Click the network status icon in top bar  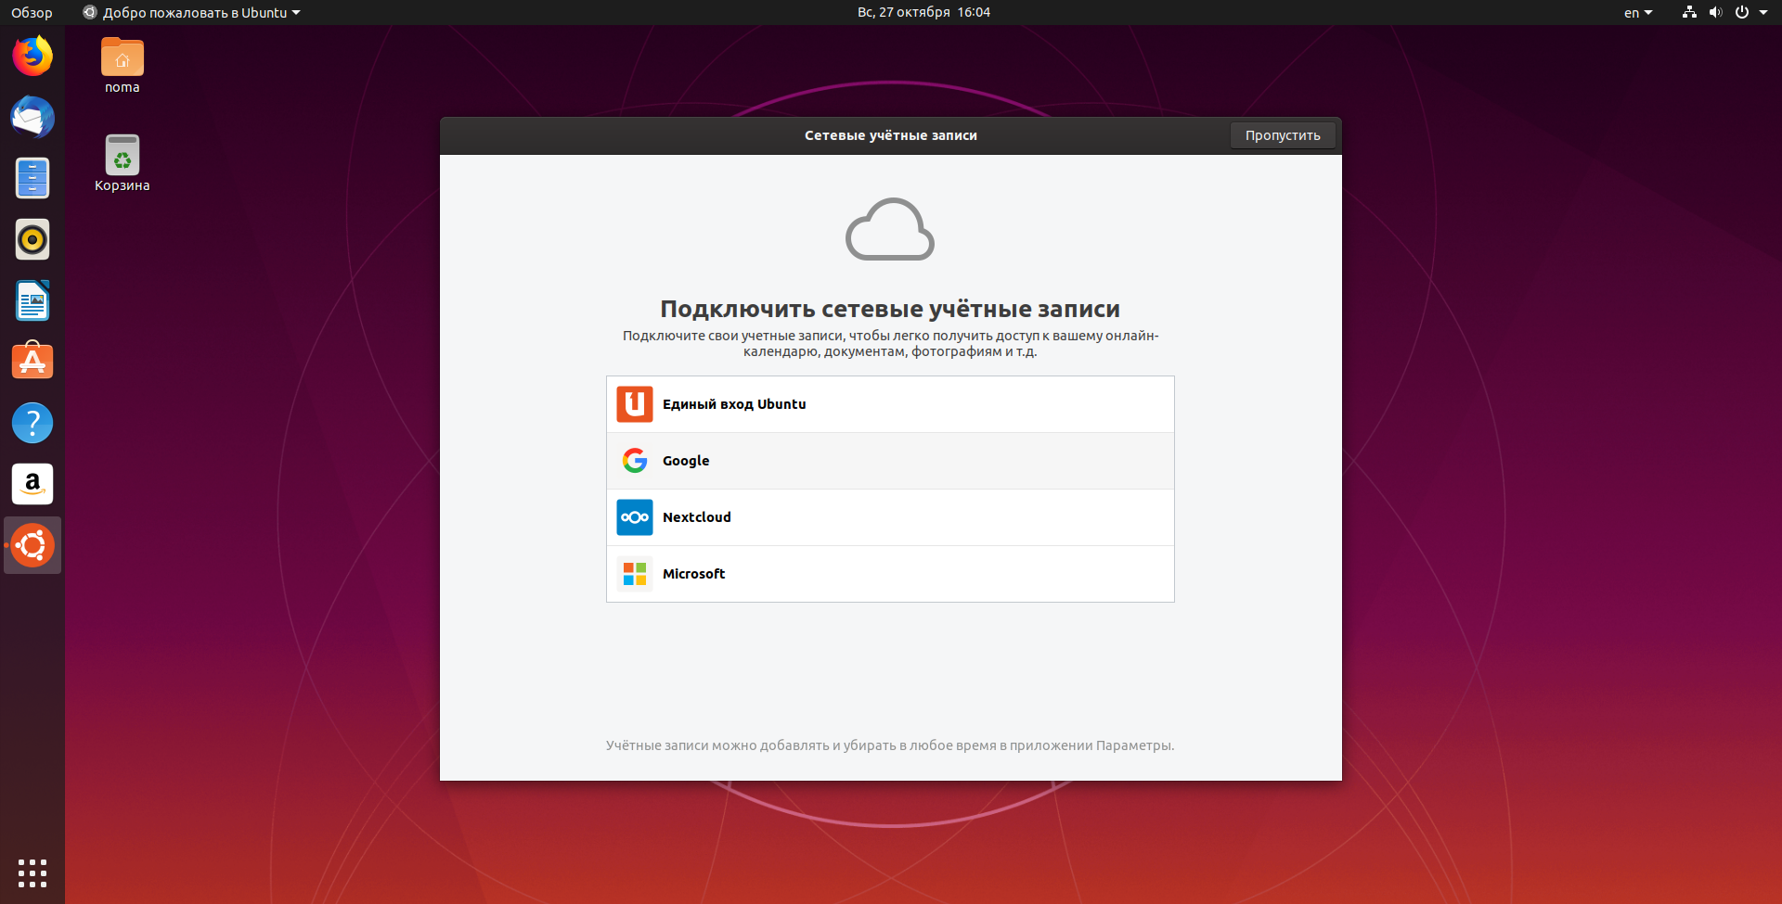click(1689, 12)
